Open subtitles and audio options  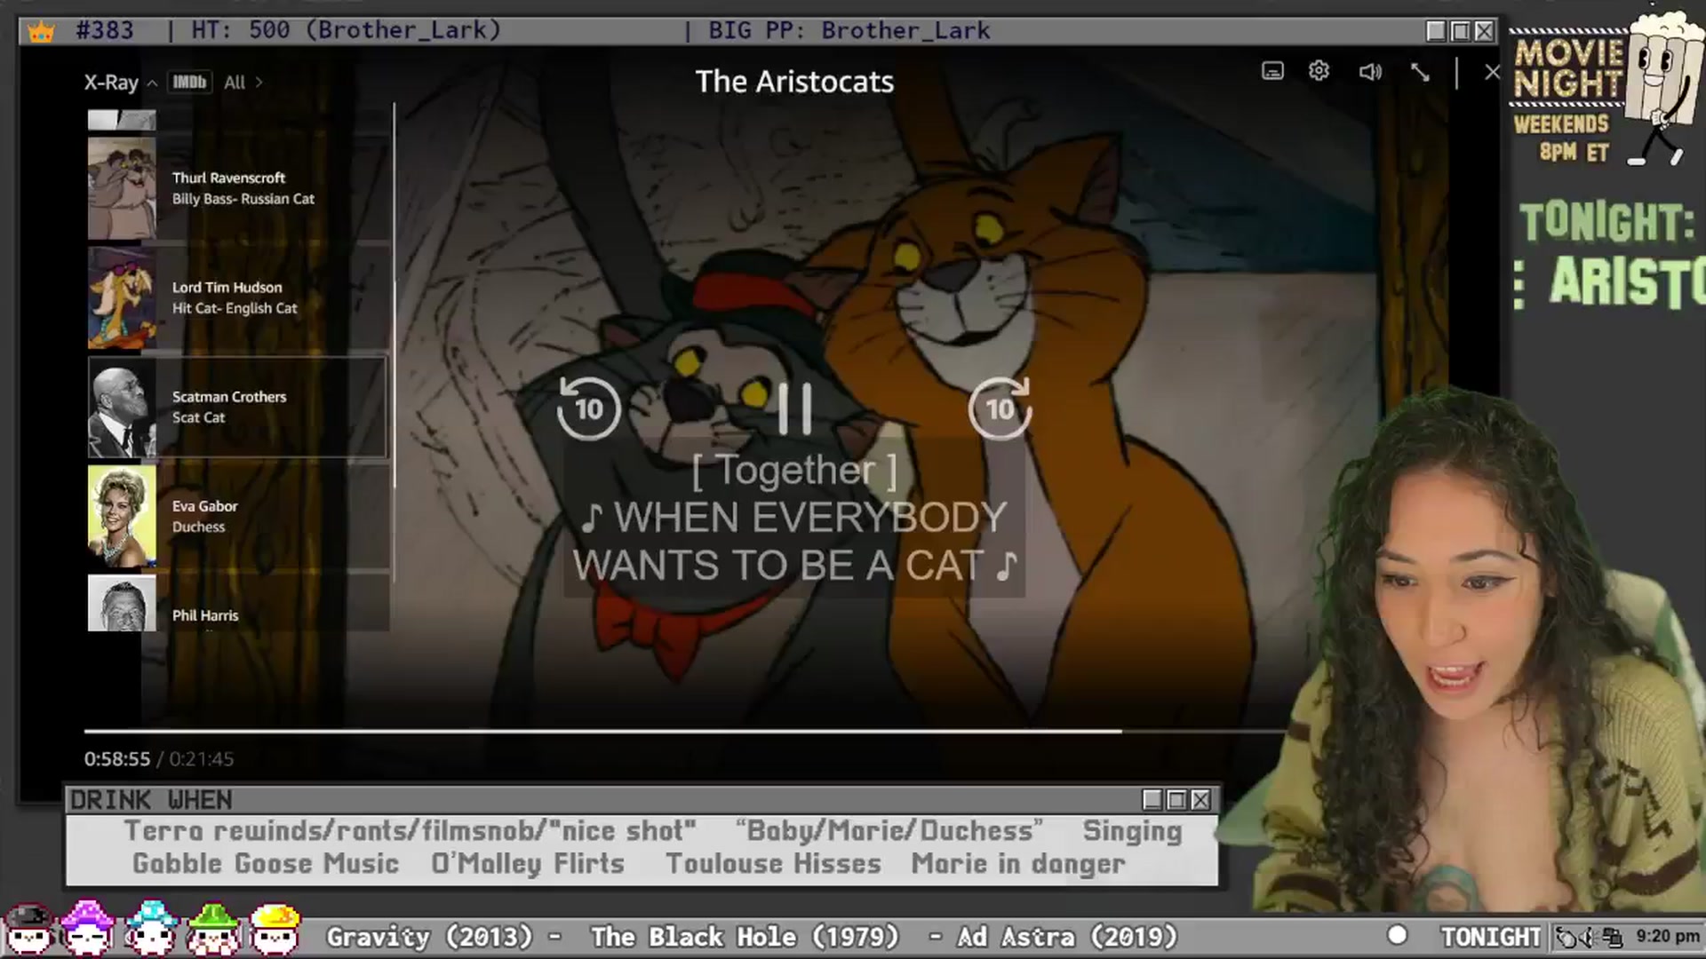click(1272, 71)
